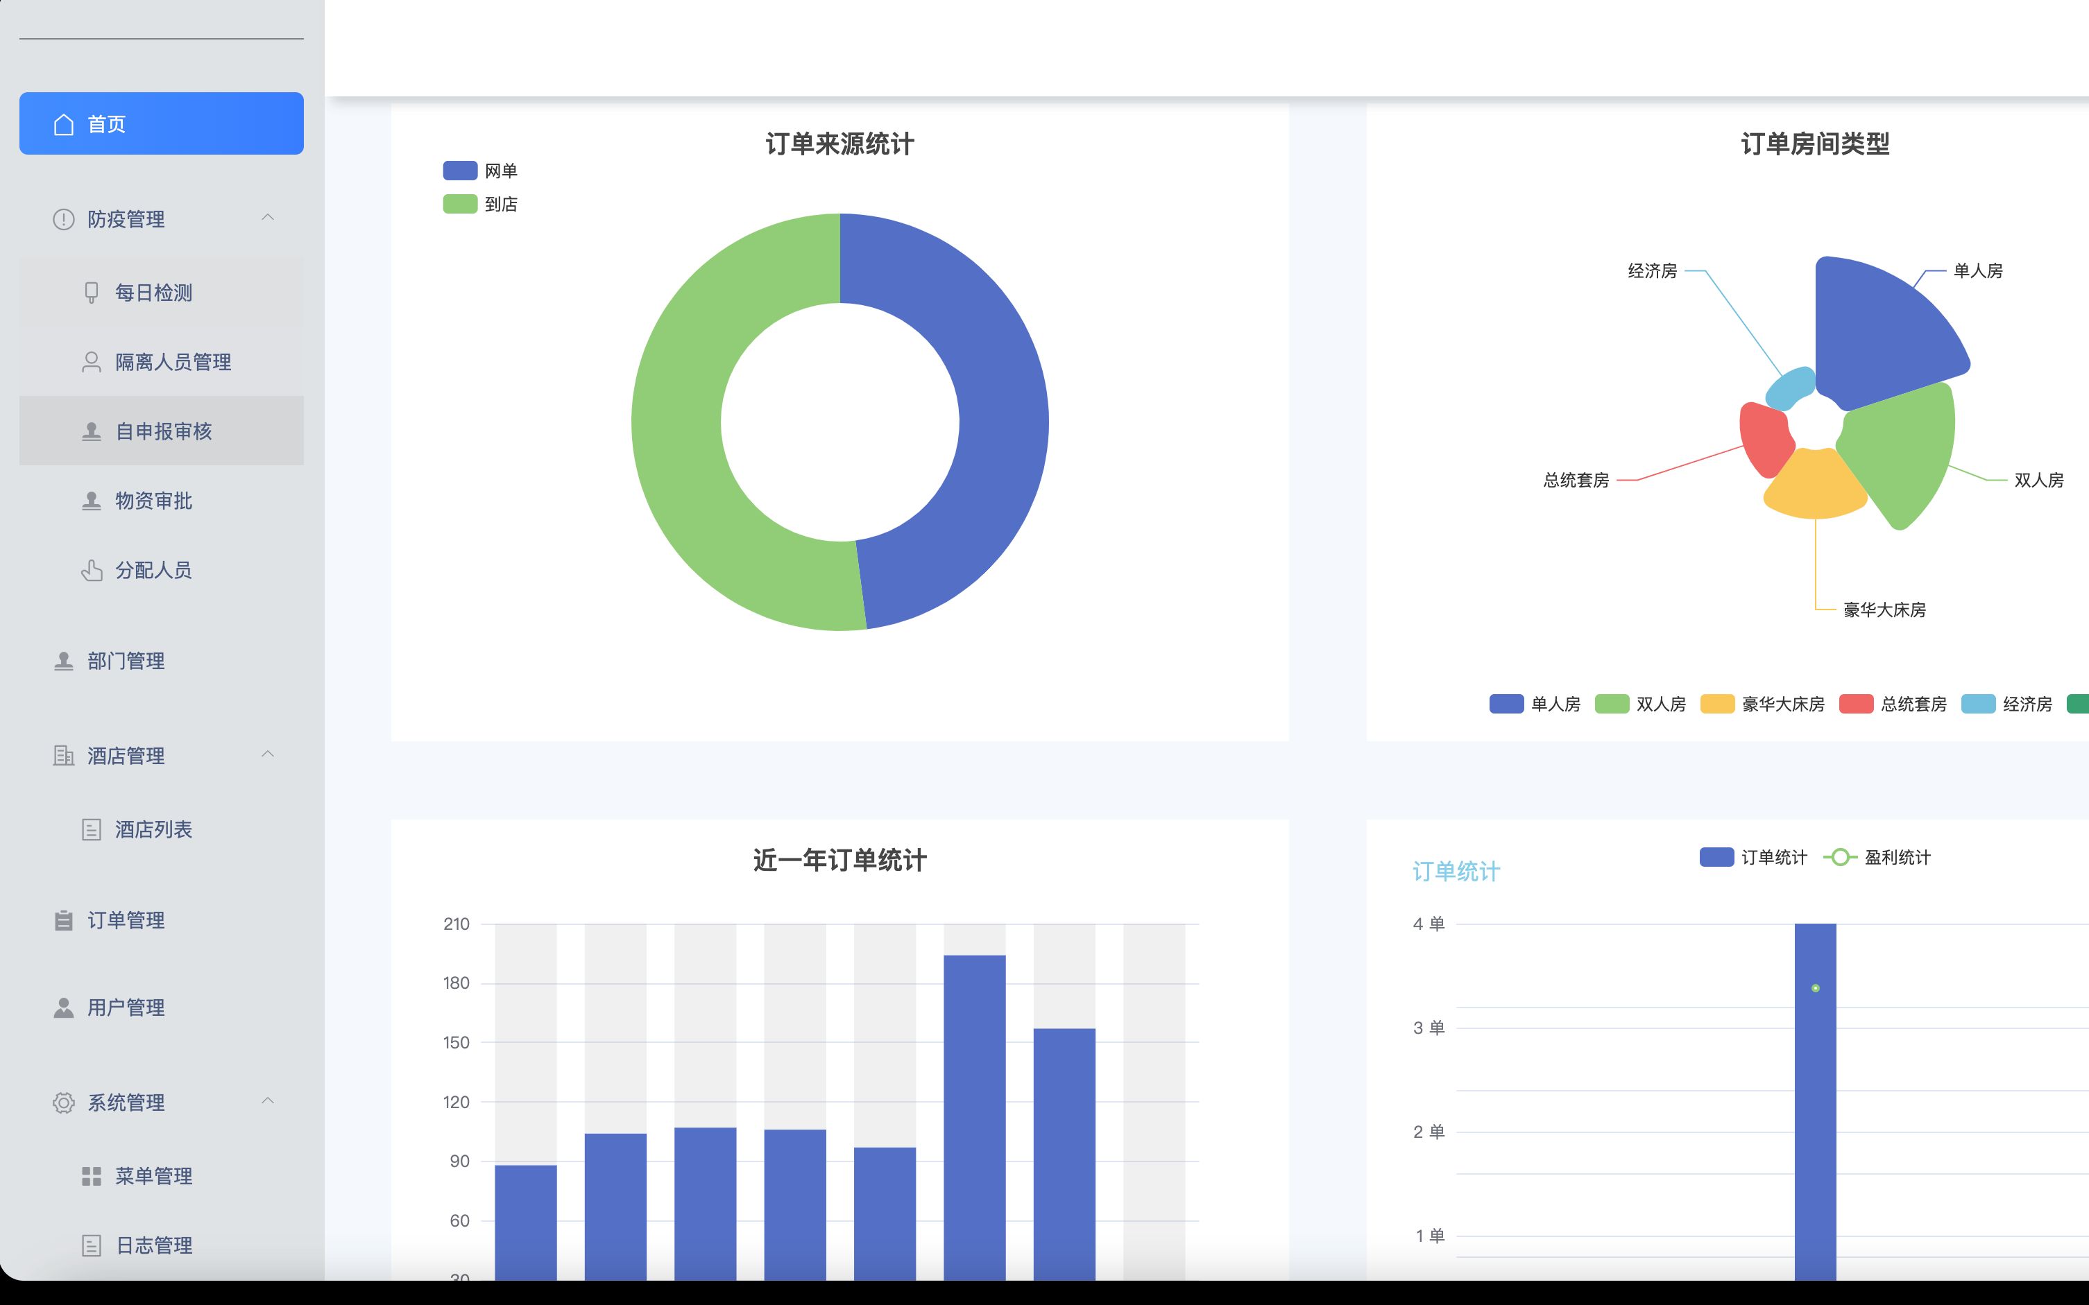The image size is (2089, 1305).
Task: Click the 订单房间类型 chart title
Action: [1815, 144]
